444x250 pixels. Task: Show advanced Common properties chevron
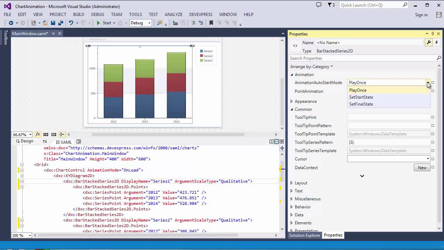(x=362, y=176)
